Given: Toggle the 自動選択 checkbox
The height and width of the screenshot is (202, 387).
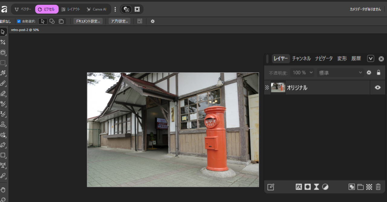Looking at the screenshot, I should 19,21.
